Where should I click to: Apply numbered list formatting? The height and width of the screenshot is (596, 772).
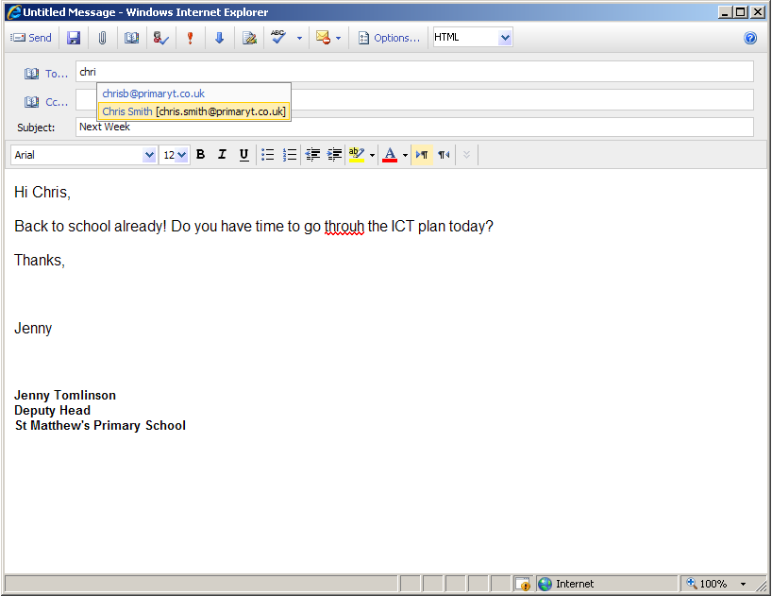tap(290, 155)
